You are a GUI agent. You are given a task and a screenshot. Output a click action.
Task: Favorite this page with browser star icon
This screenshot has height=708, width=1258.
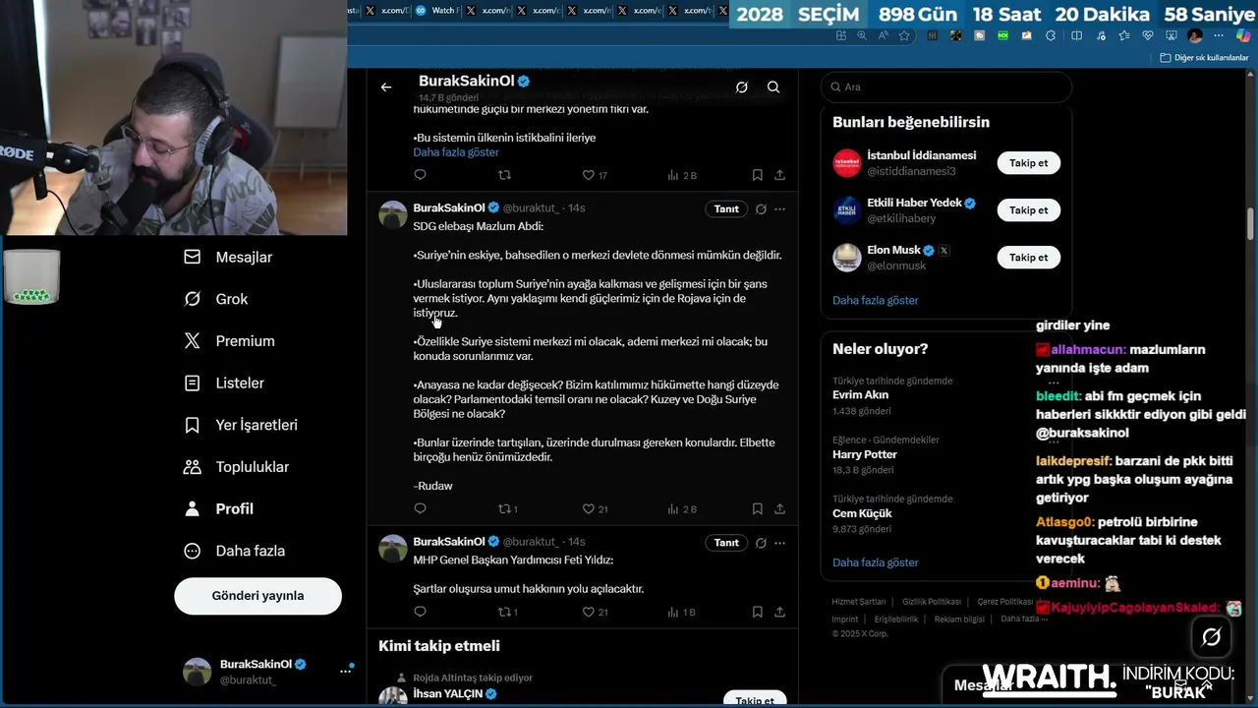point(904,35)
